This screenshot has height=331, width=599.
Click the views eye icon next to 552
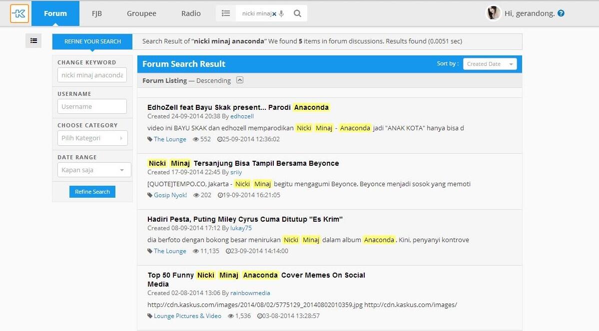coord(196,139)
